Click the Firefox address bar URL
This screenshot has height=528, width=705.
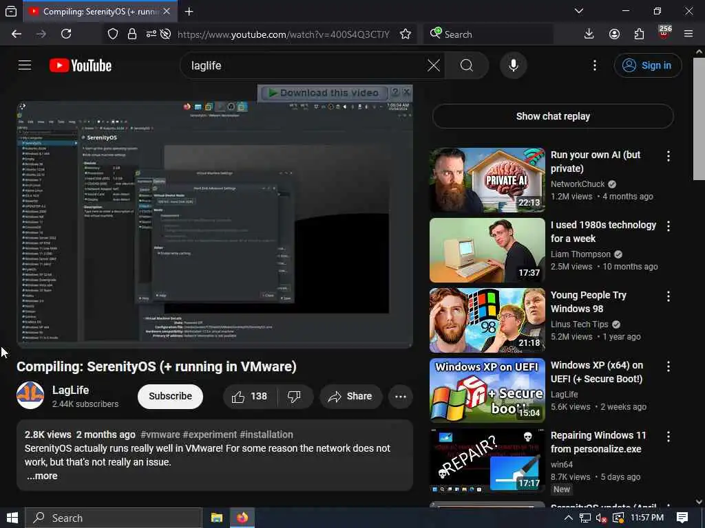pyautogui.click(x=283, y=34)
